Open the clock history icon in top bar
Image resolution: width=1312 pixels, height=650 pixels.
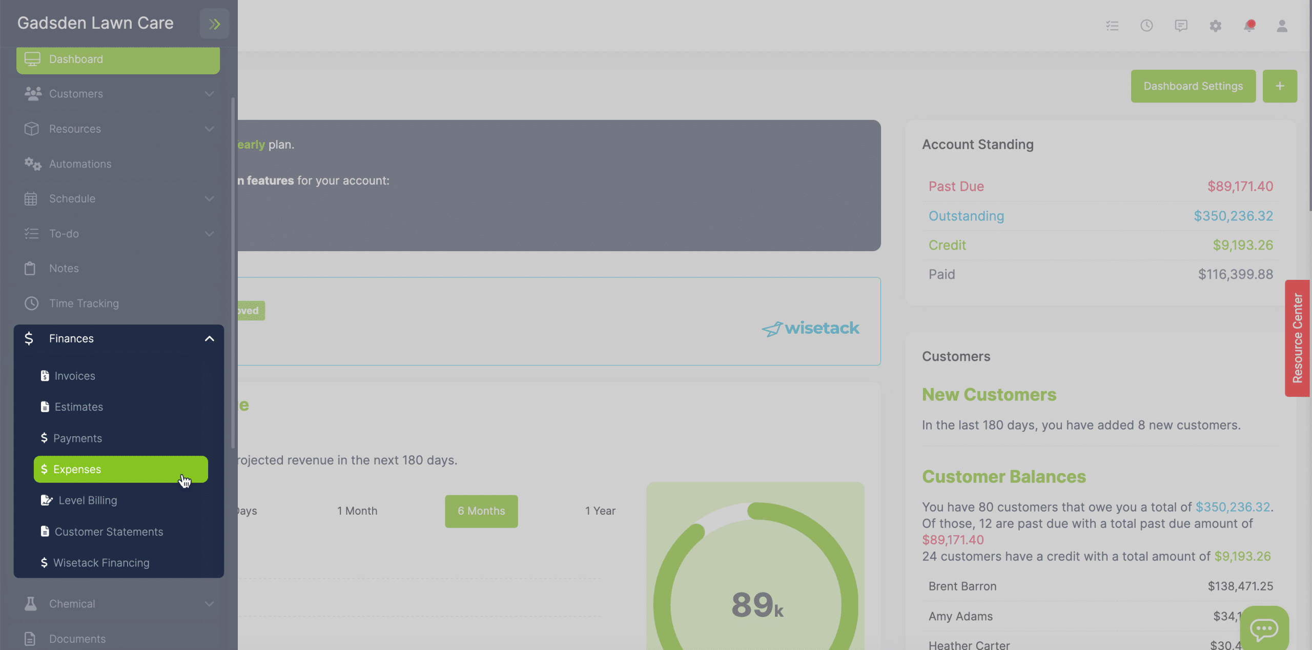[1146, 26]
